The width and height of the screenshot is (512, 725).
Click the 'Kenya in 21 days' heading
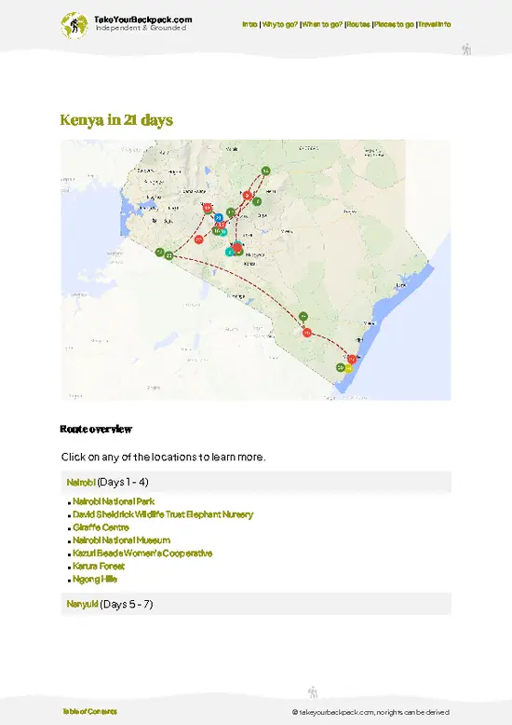tap(116, 120)
